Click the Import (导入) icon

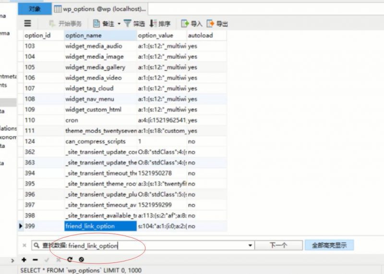(x=192, y=24)
